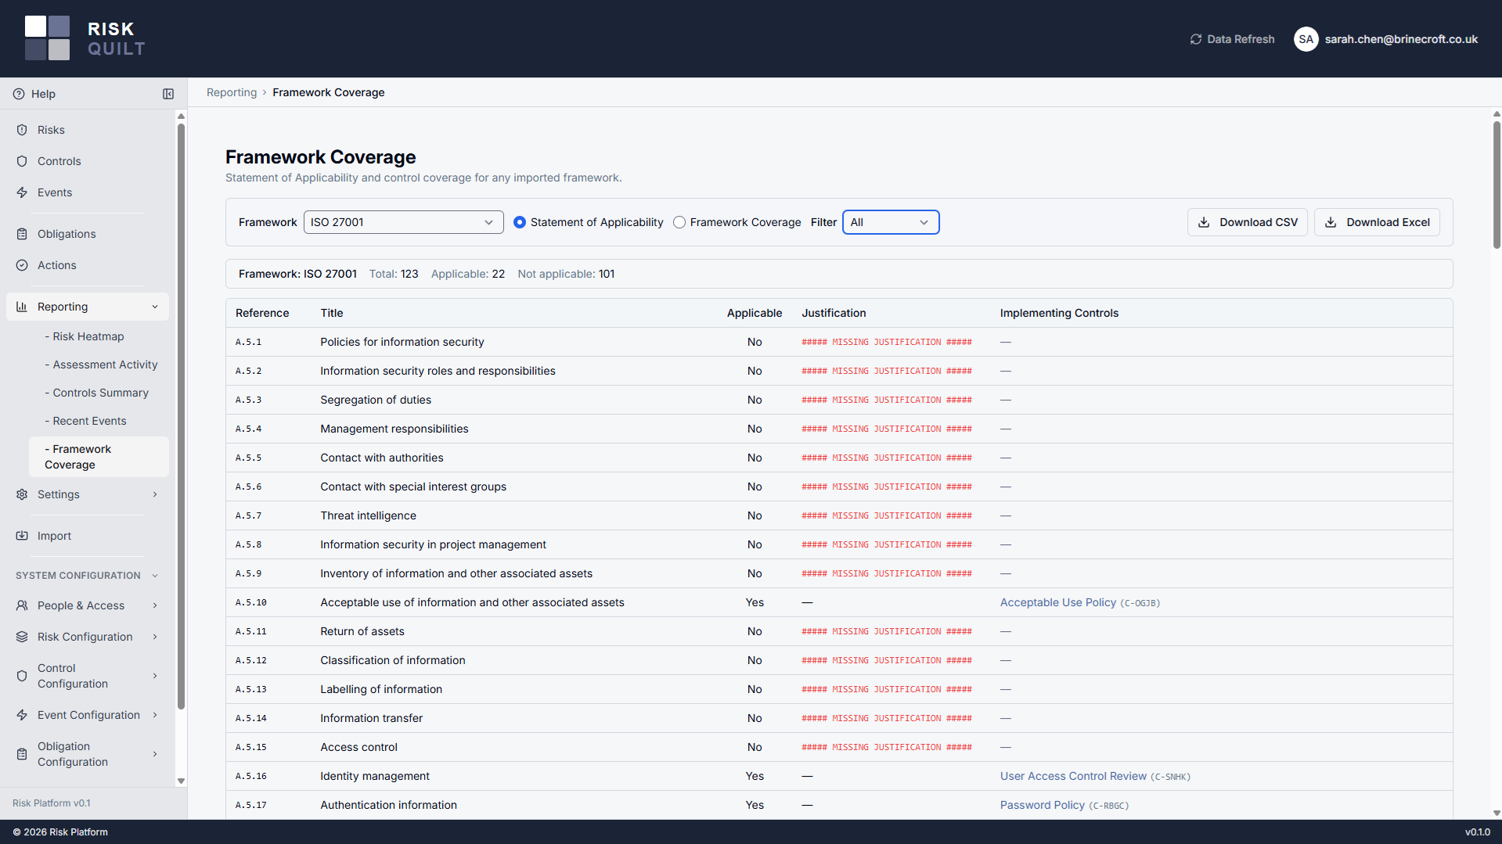Image resolution: width=1502 pixels, height=844 pixels.
Task: Open the User Access Control Review link
Action: 1073,776
